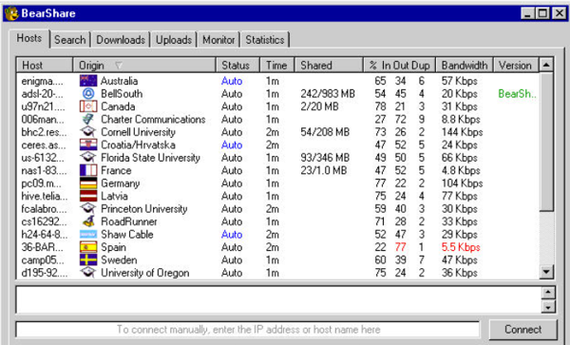Click the blue Auto status for Croatia/Hrvatska
This screenshot has height=345, width=570.
(x=232, y=145)
